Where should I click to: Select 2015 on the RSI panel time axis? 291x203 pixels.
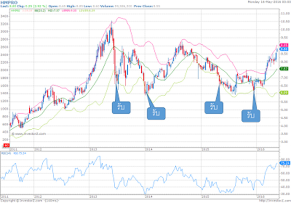(205, 196)
